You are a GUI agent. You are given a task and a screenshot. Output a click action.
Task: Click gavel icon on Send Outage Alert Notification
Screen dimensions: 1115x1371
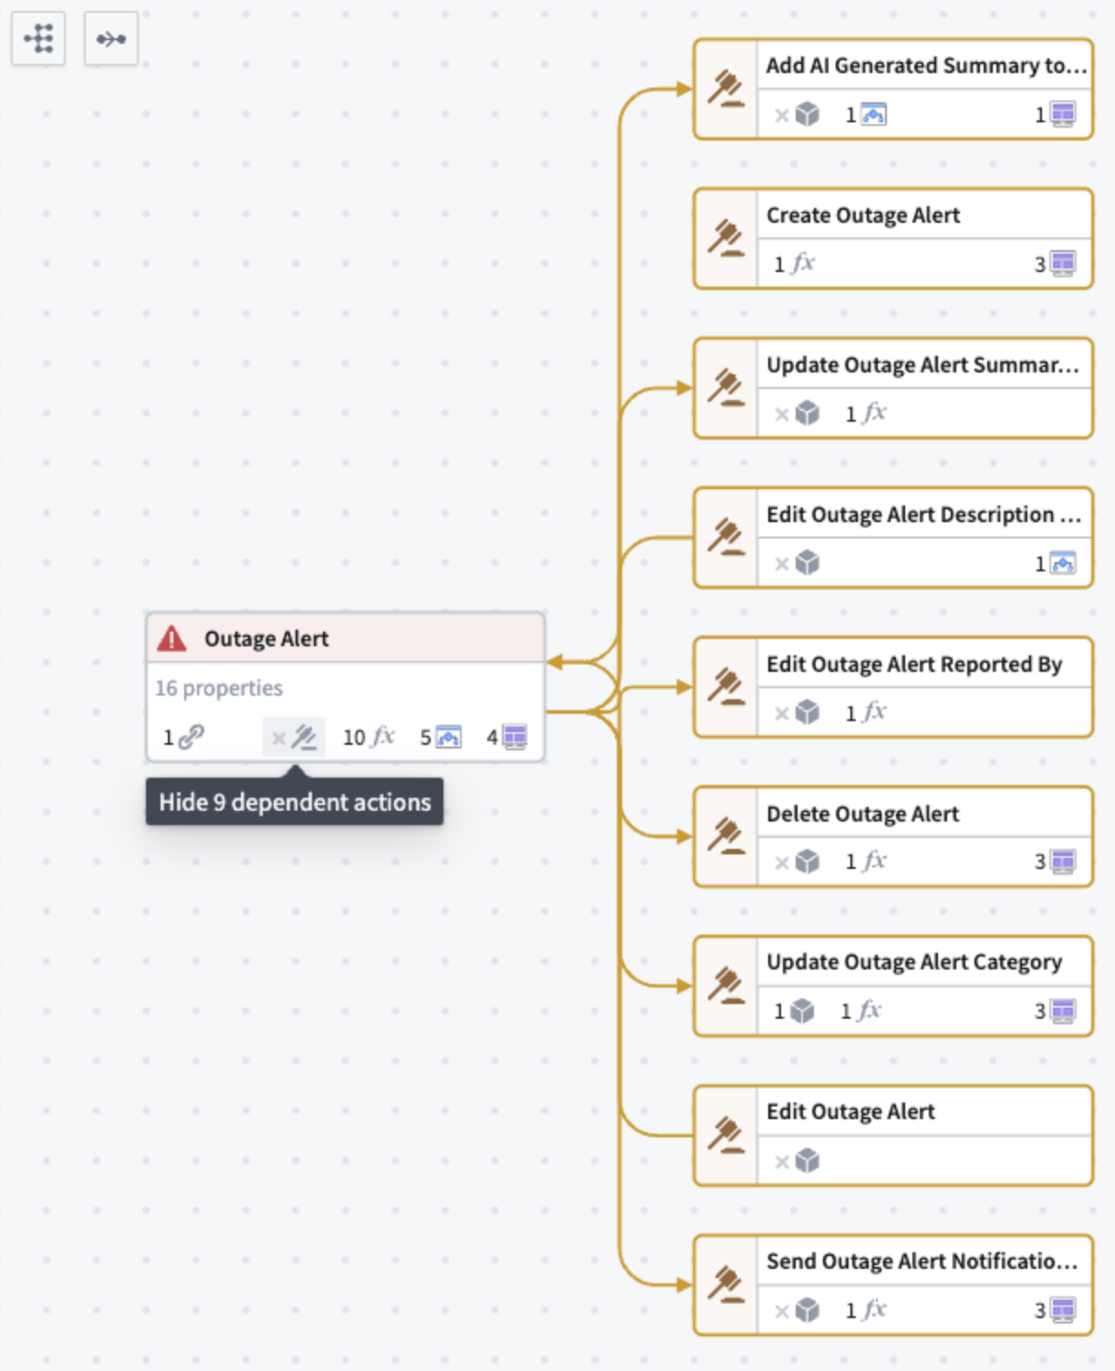pos(726,1285)
